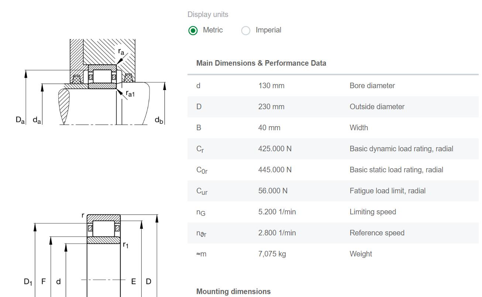Click the value '2.800 1/min'

click(x=277, y=233)
